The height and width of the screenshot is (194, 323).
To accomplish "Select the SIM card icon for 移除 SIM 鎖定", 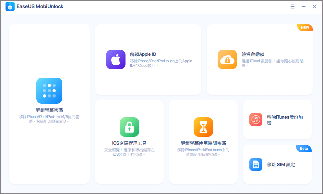I will (x=256, y=164).
